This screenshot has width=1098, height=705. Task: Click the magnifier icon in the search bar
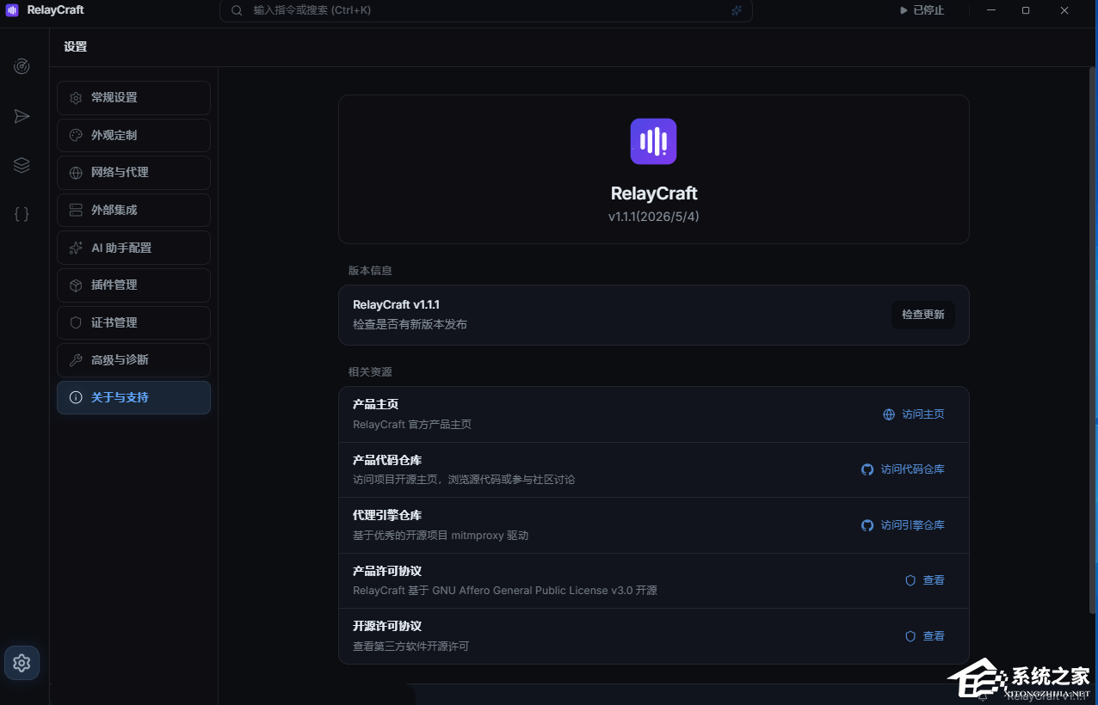237,10
